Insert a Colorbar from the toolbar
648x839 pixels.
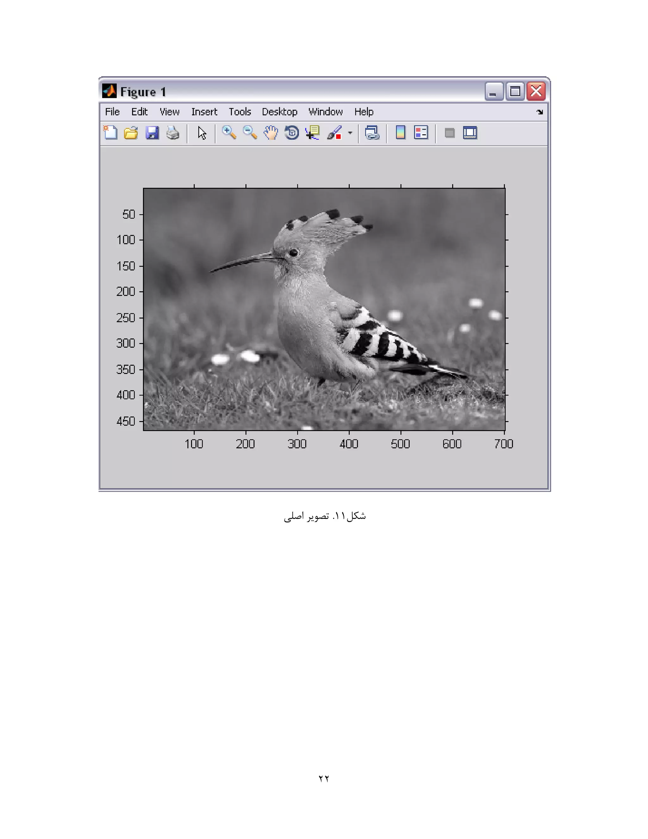click(400, 133)
